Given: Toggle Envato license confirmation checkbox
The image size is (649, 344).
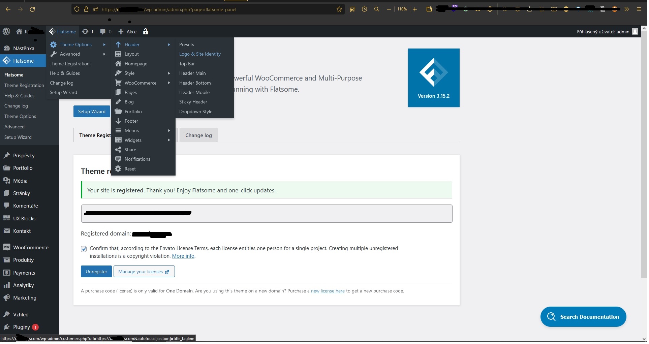Looking at the screenshot, I should [x=84, y=249].
